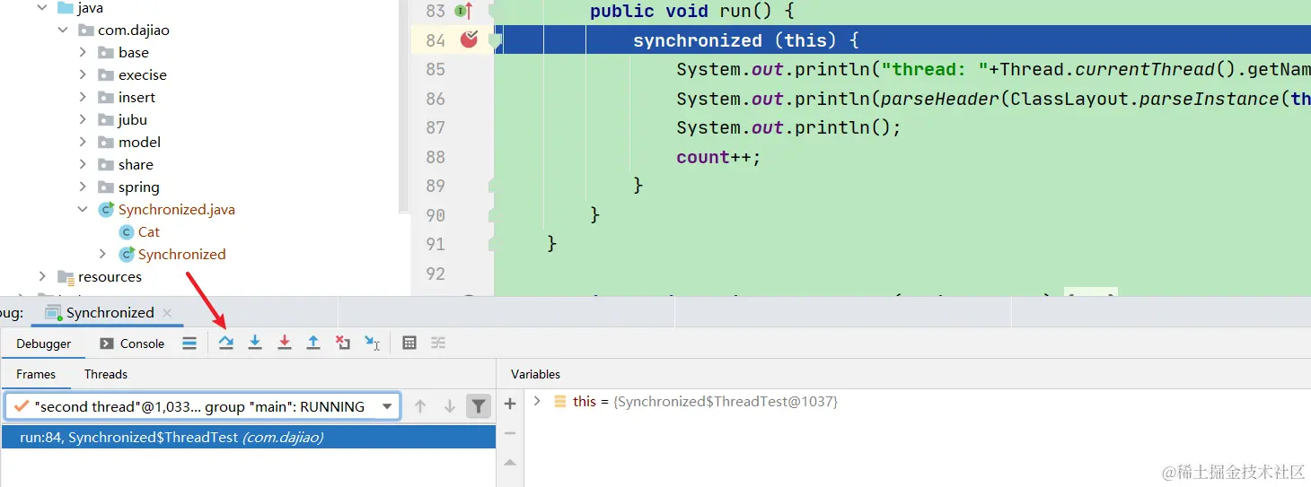This screenshot has height=487, width=1311.
Task: Click the move watch up triangle icon
Action: [x=510, y=463]
